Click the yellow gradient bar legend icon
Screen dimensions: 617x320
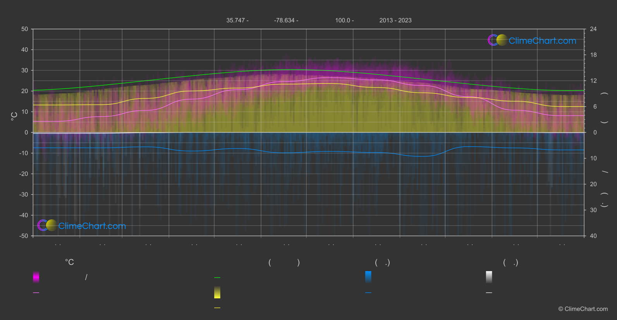coord(217,292)
